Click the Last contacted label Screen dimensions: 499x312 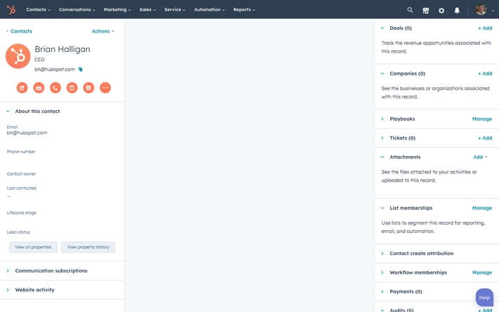[x=21, y=189]
